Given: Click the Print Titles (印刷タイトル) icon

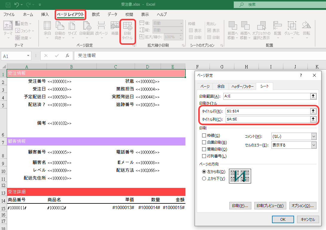Looking at the screenshot, I should pyautogui.click(x=127, y=30).
